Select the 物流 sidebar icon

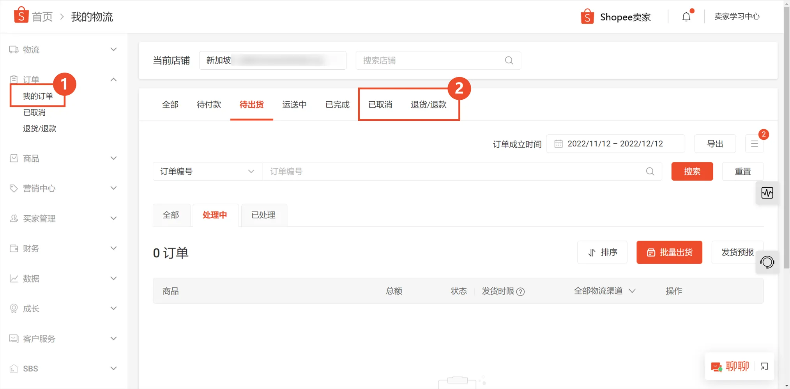(14, 49)
